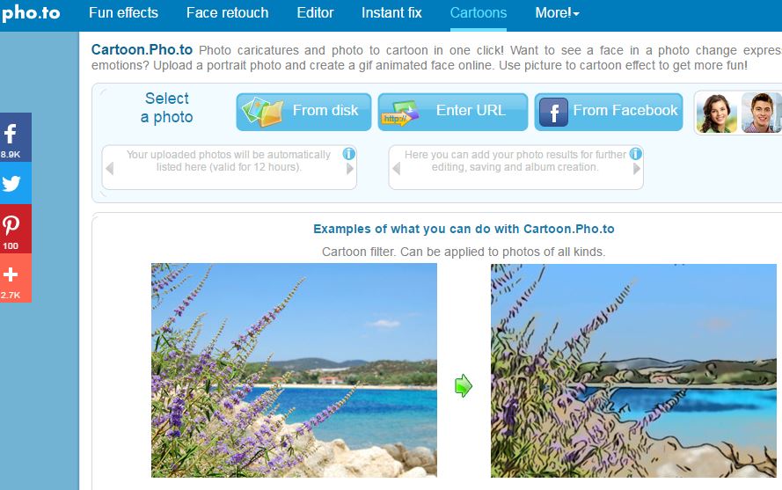Pin page with Pinterest sidebar icon
The height and width of the screenshot is (490, 782).
pos(16,229)
